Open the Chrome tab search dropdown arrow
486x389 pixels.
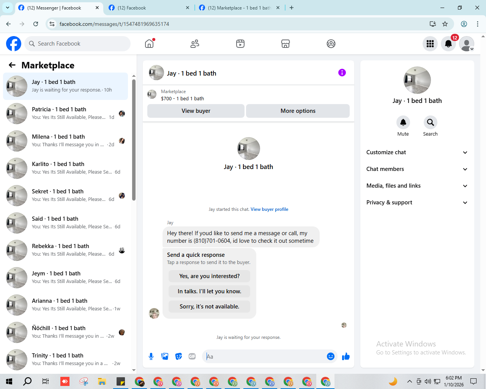tap(7, 8)
